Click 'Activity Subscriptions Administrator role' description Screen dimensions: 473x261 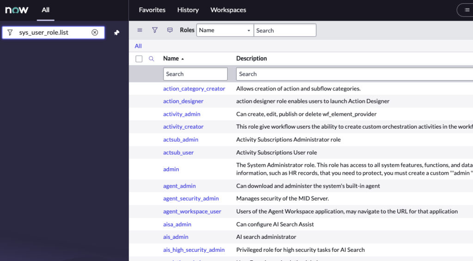(x=288, y=140)
